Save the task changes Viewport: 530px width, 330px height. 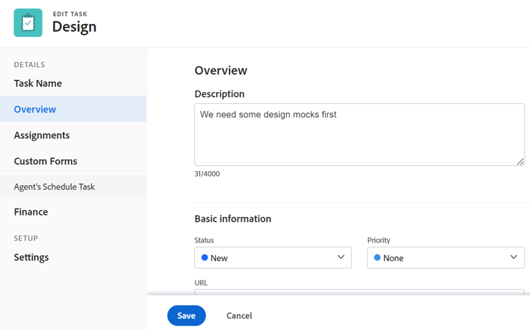click(187, 315)
